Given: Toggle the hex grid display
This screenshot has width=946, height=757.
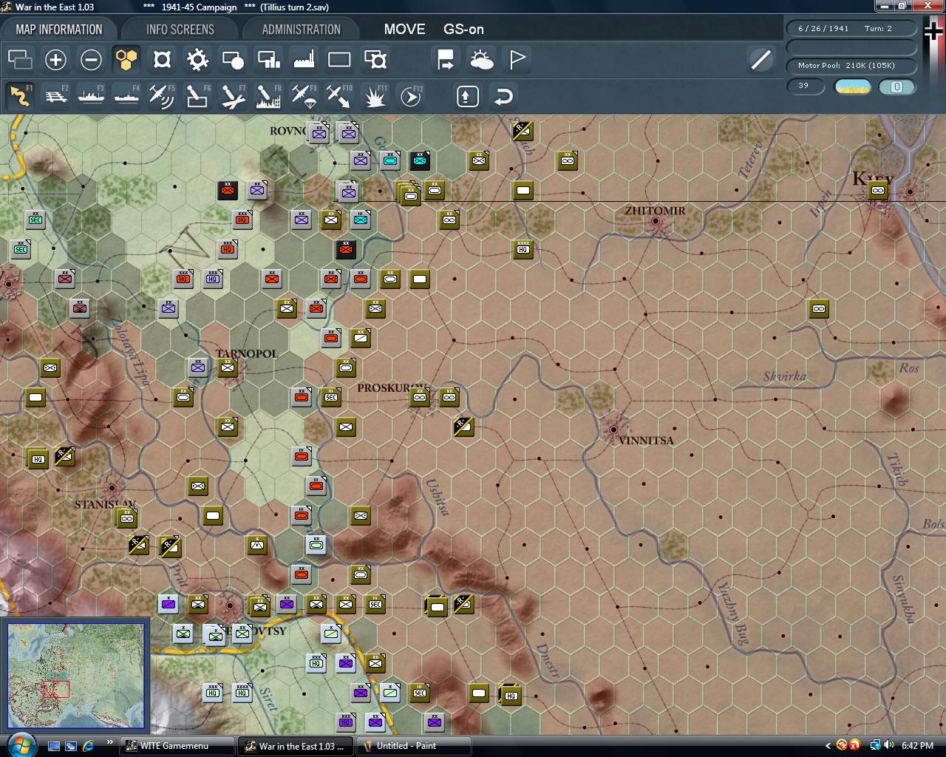Looking at the screenshot, I should 126,60.
